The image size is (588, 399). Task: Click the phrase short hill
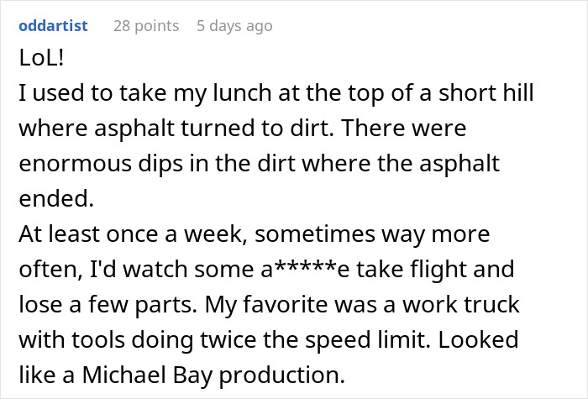click(486, 92)
